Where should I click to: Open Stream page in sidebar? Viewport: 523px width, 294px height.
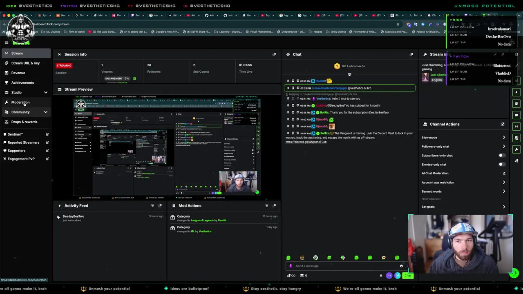(26, 53)
